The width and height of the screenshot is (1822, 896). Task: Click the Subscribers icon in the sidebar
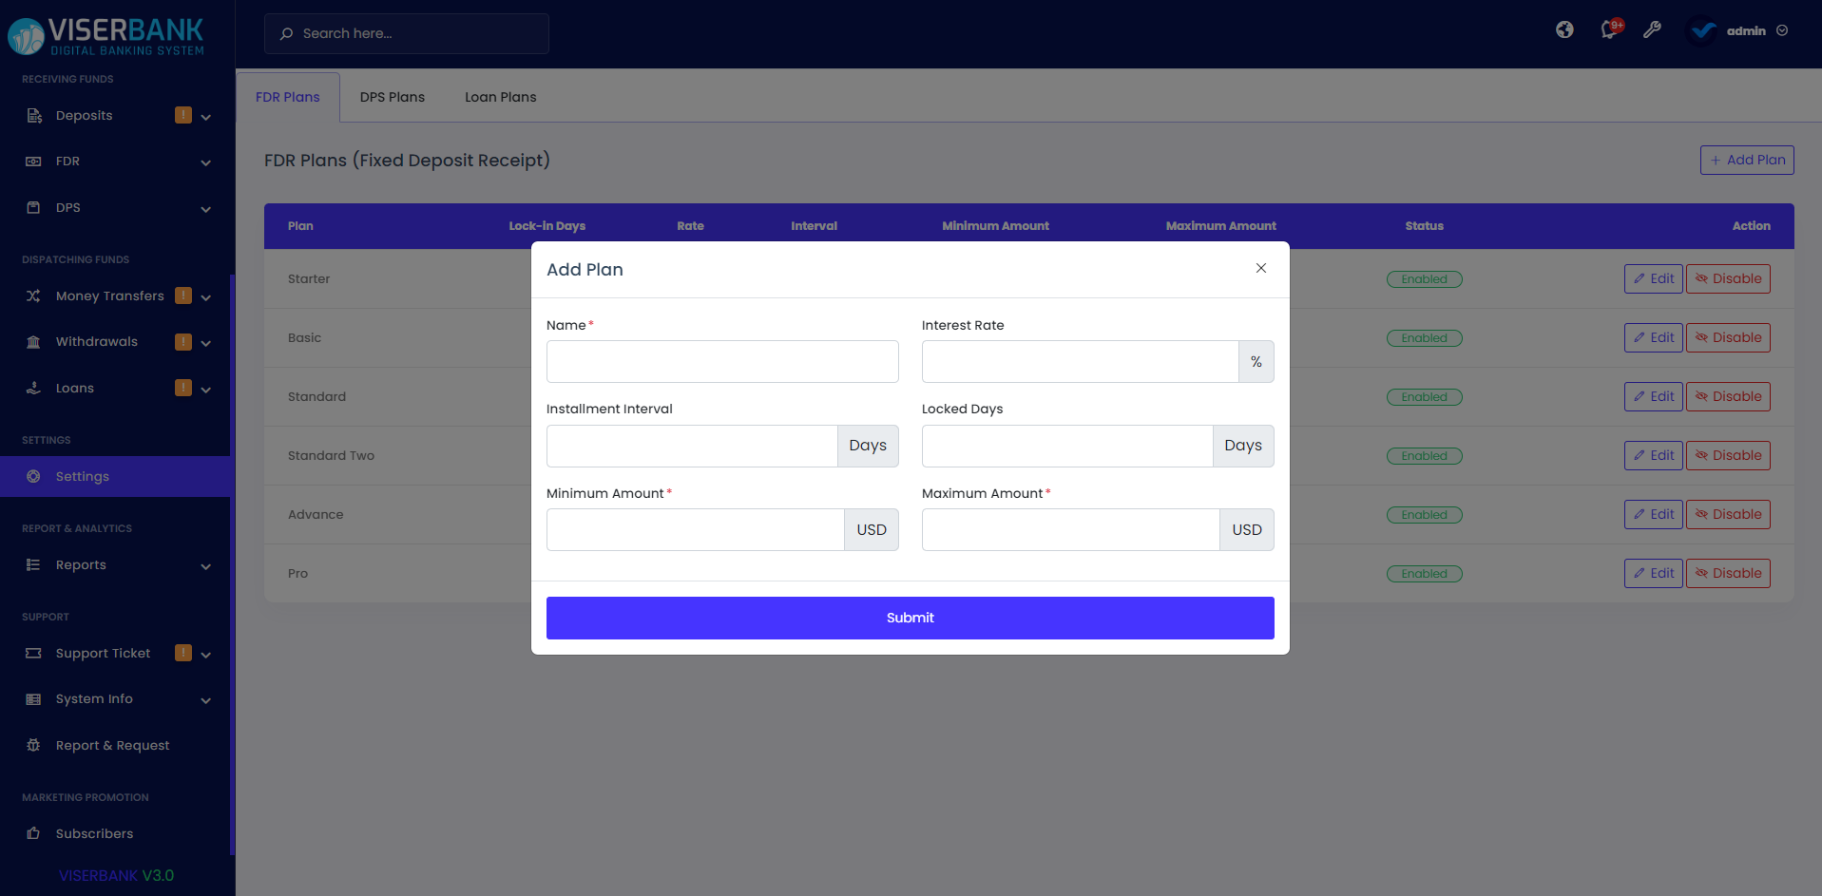point(33,833)
